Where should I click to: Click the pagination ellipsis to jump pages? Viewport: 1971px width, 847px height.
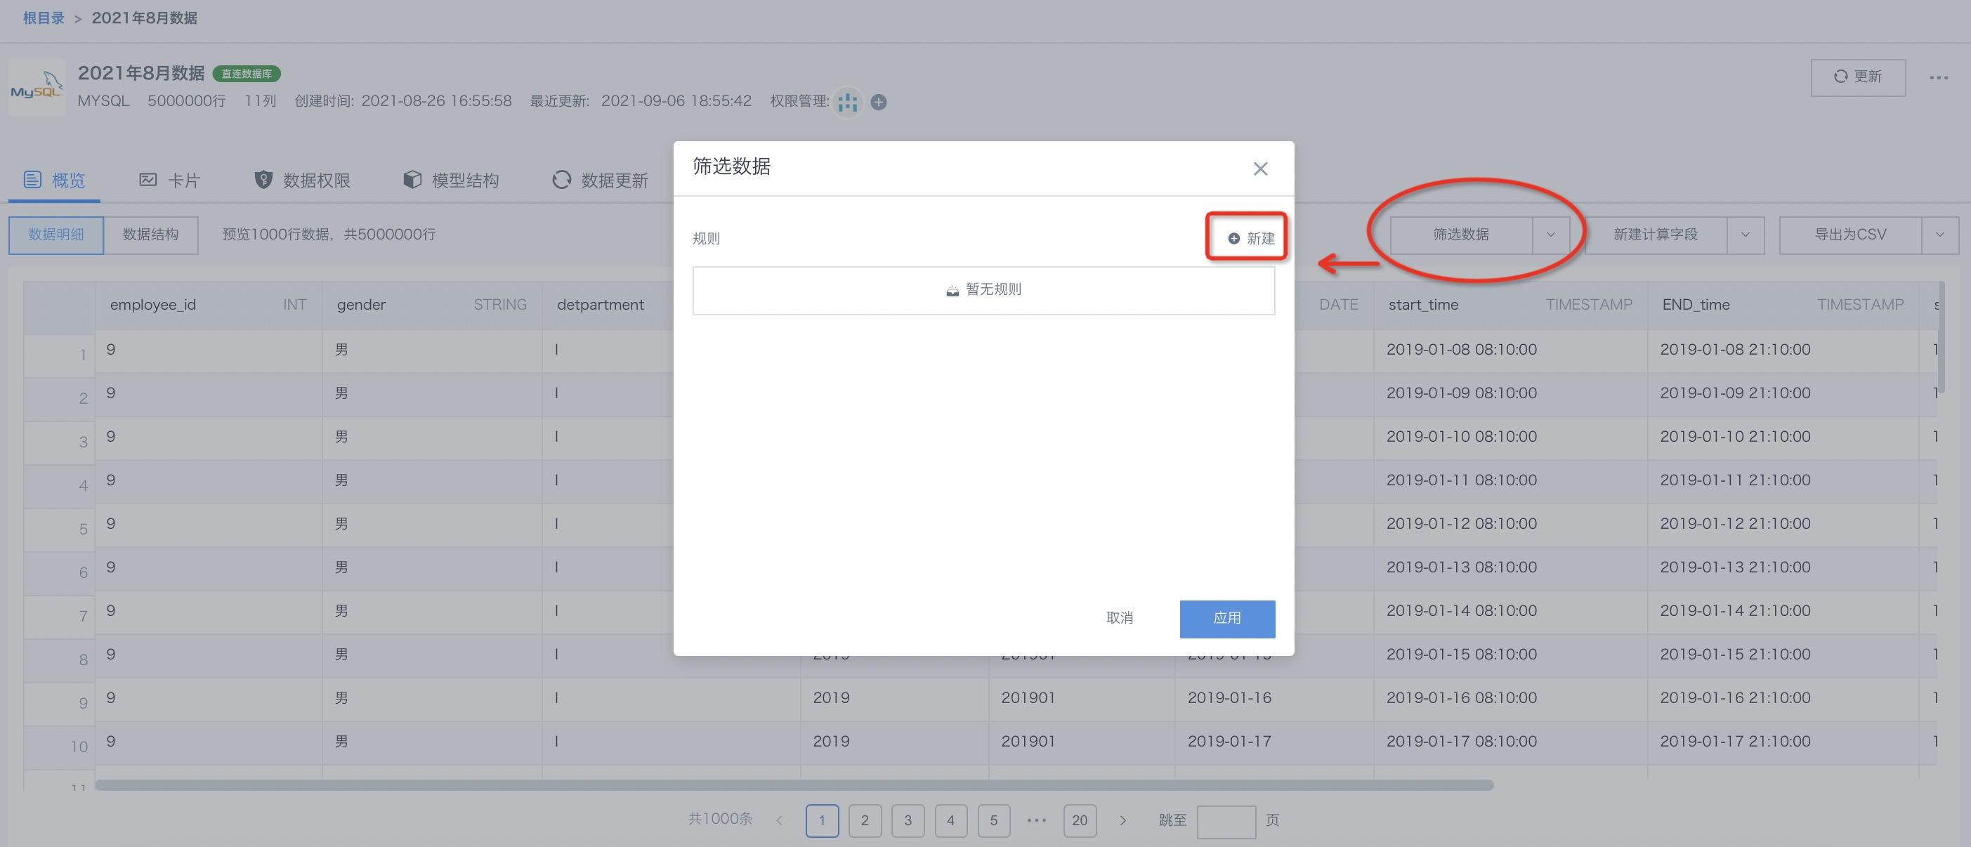tap(1036, 820)
